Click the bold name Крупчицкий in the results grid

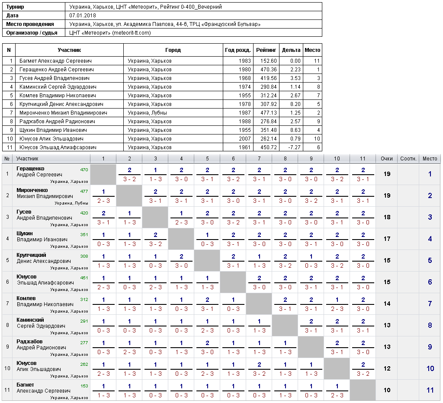31,255
